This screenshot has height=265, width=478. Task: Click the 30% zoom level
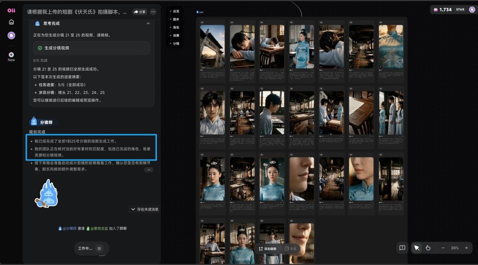[x=455, y=248]
